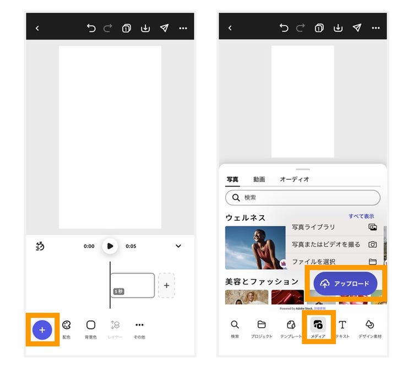Open テンプレート in the bottom navigation

tap(291, 329)
